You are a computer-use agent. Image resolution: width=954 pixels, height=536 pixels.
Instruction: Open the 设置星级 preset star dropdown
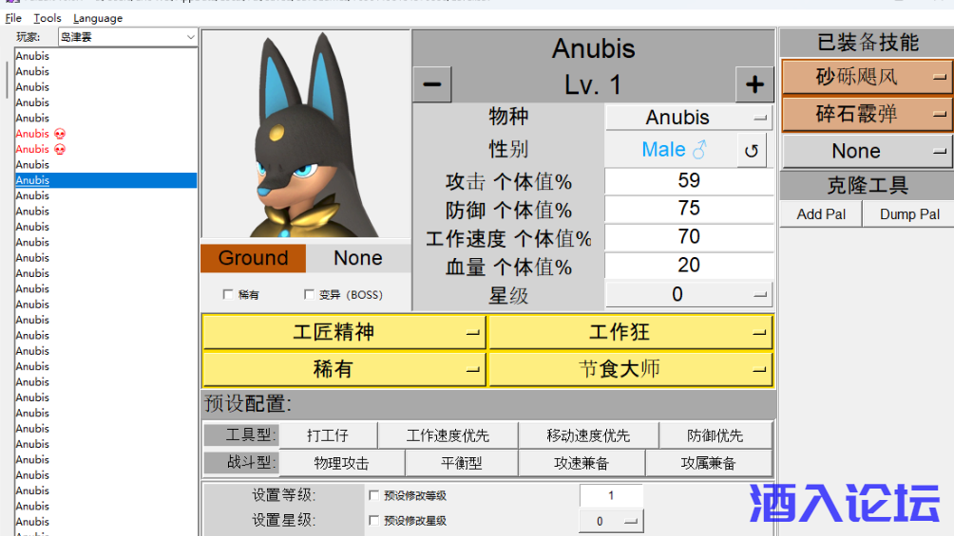pos(611,521)
